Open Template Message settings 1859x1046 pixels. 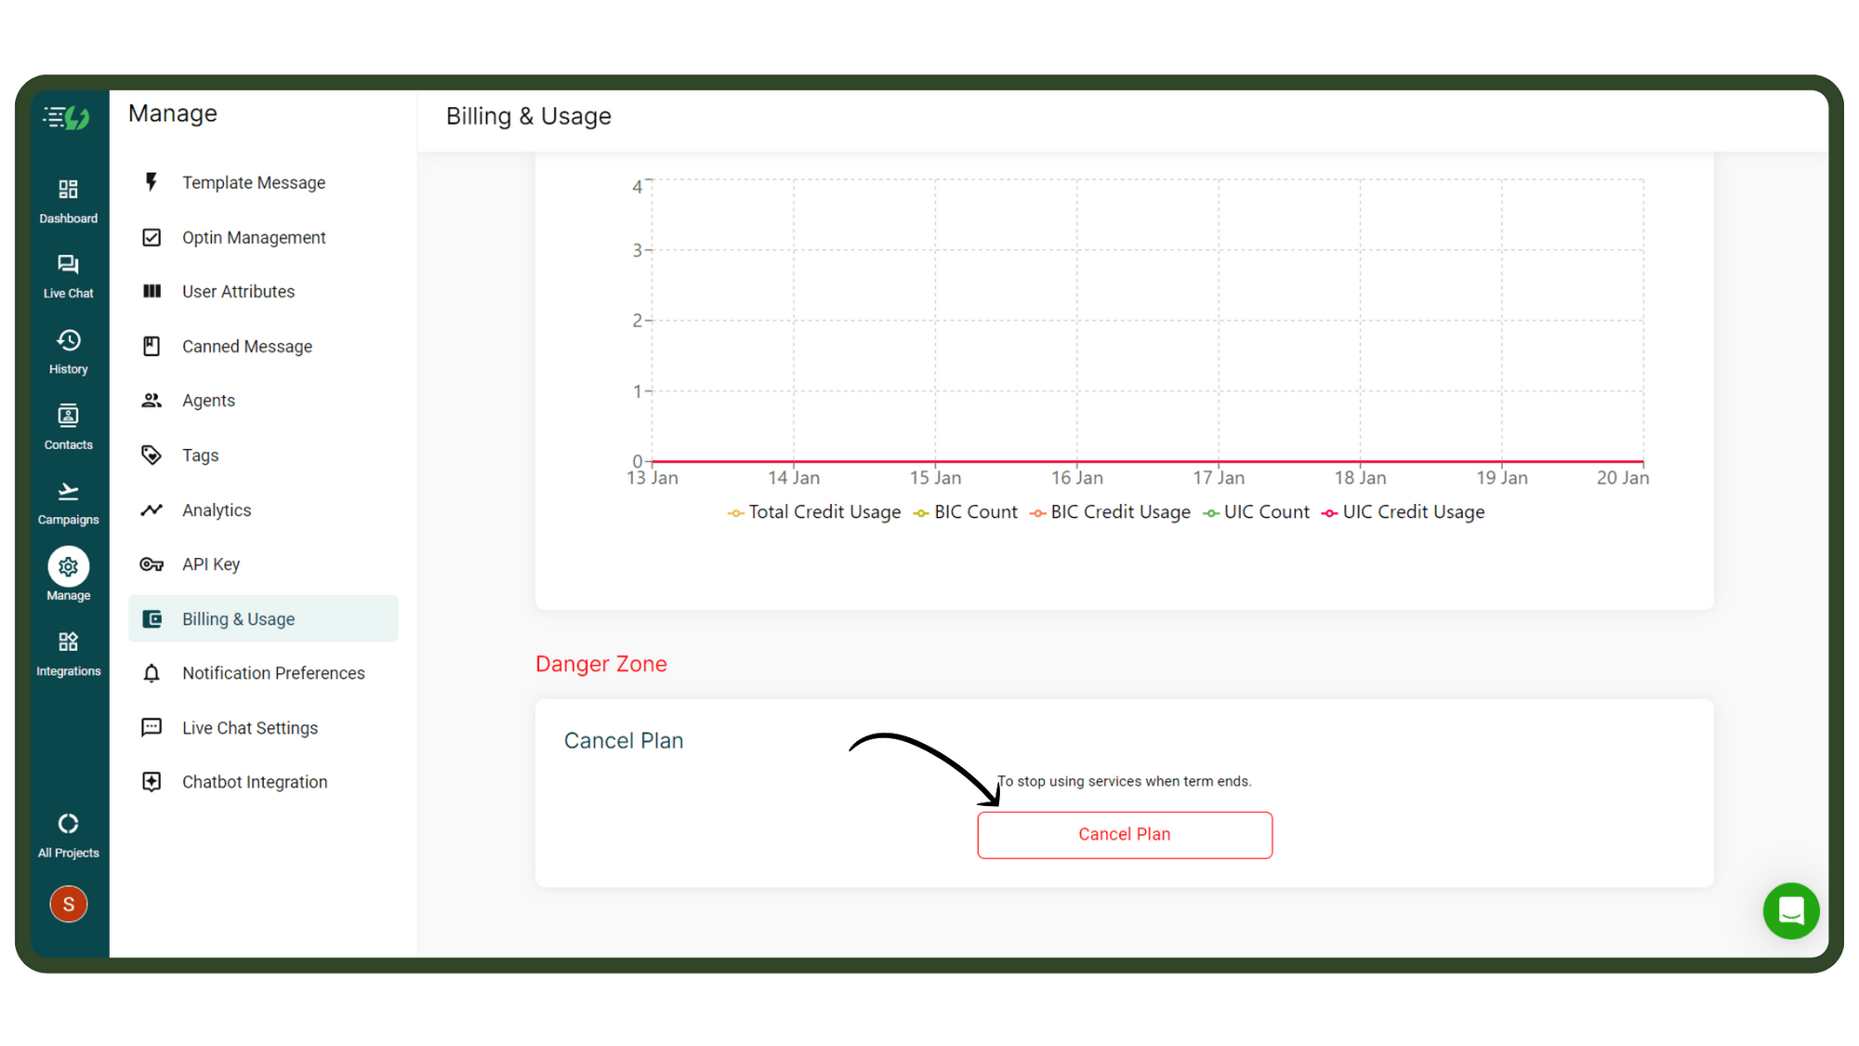[x=253, y=181]
